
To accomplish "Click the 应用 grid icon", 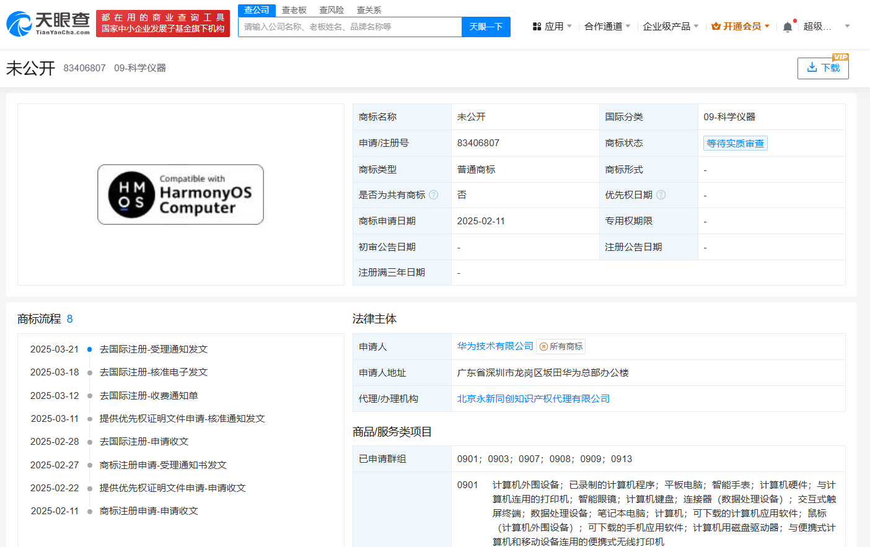I will 537,27.
